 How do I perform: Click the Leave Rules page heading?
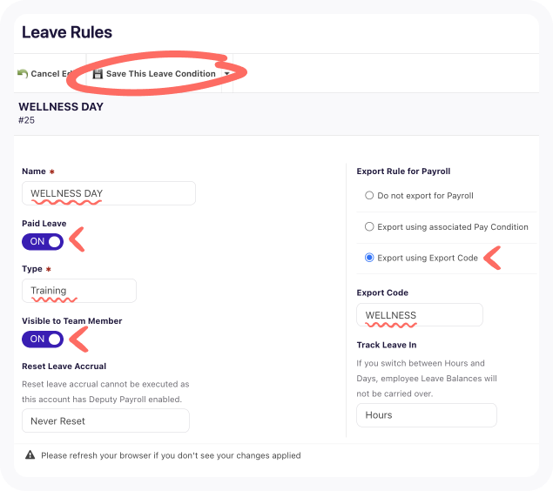67,32
